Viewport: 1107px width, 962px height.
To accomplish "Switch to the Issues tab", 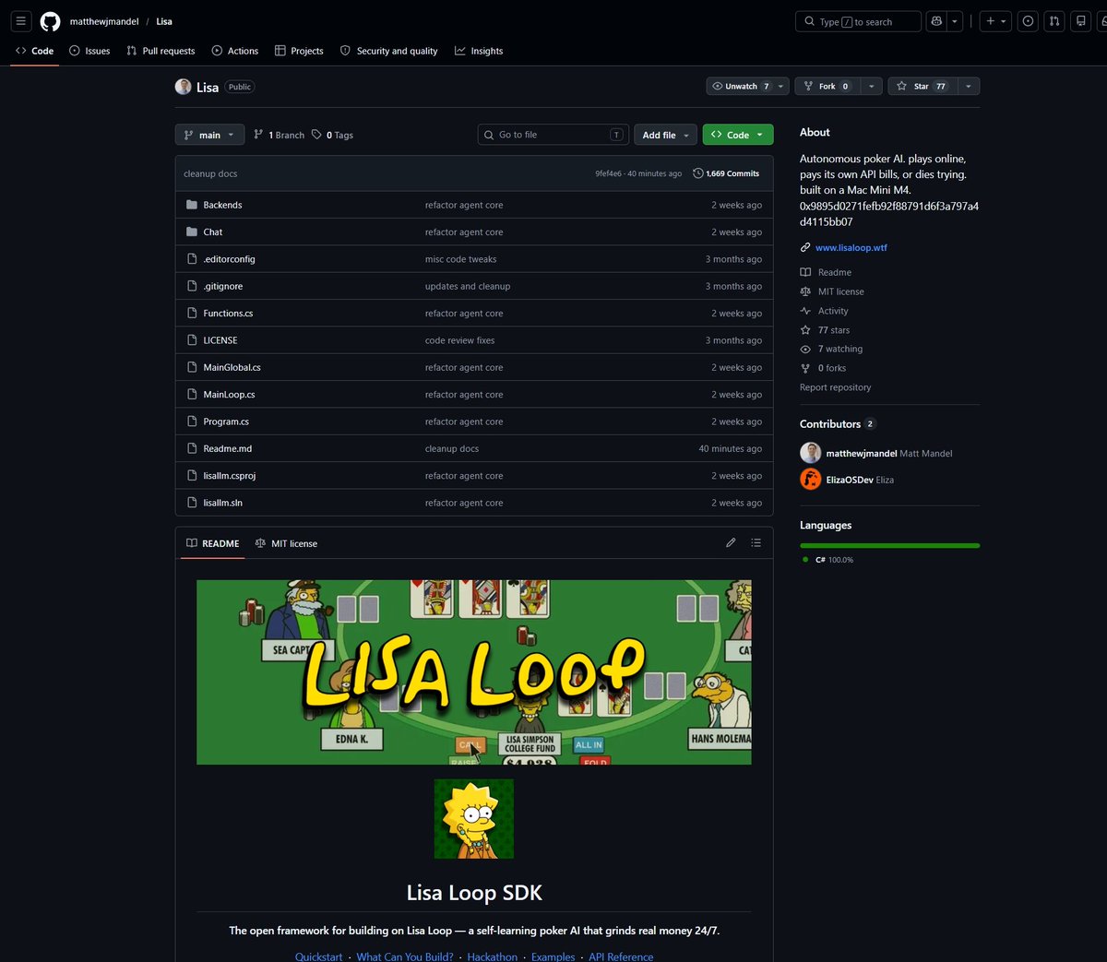I will 89,51.
